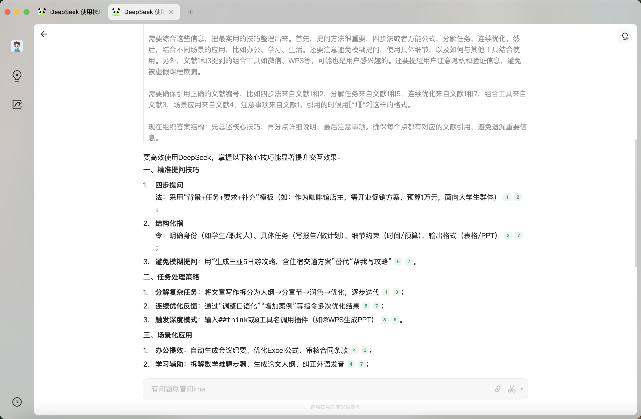Start a new chat with top-right icon
The height and width of the screenshot is (419, 641).
(625, 36)
